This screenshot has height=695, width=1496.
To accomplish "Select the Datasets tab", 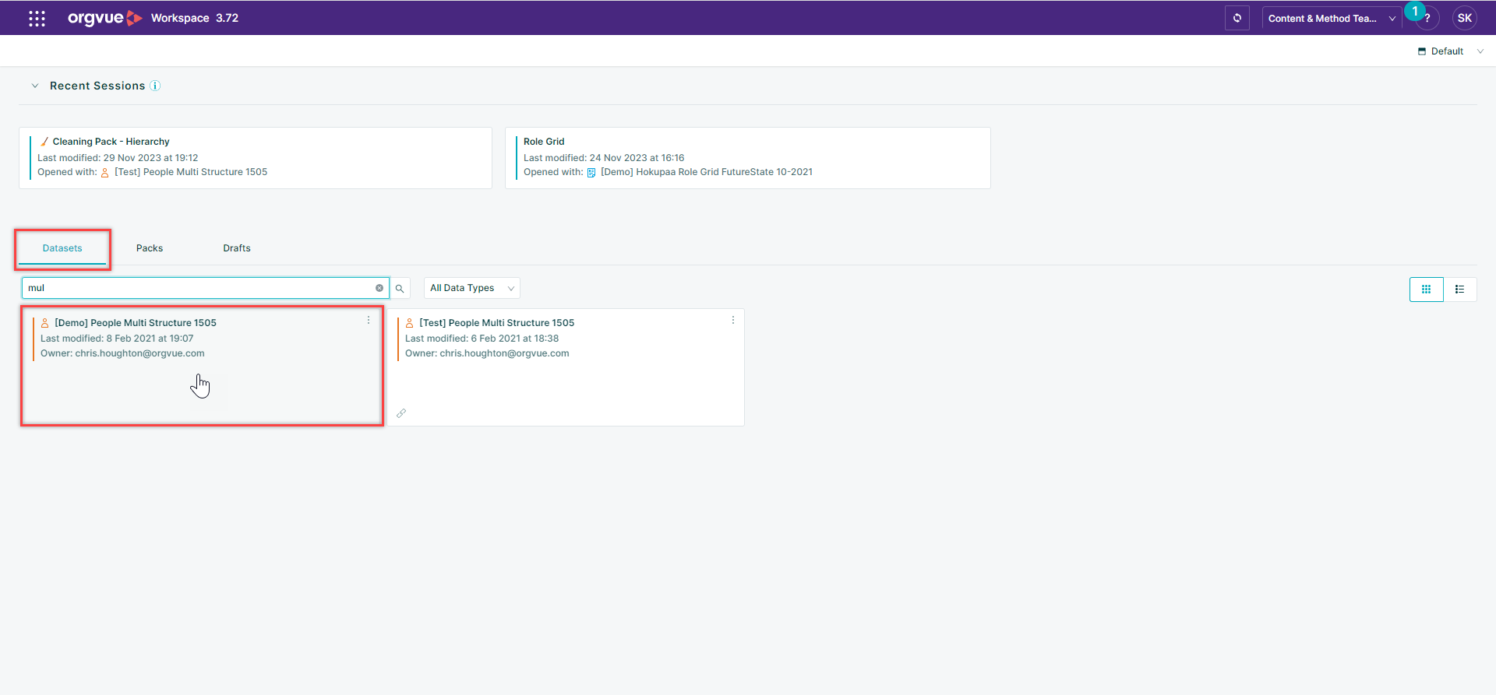I will point(62,248).
